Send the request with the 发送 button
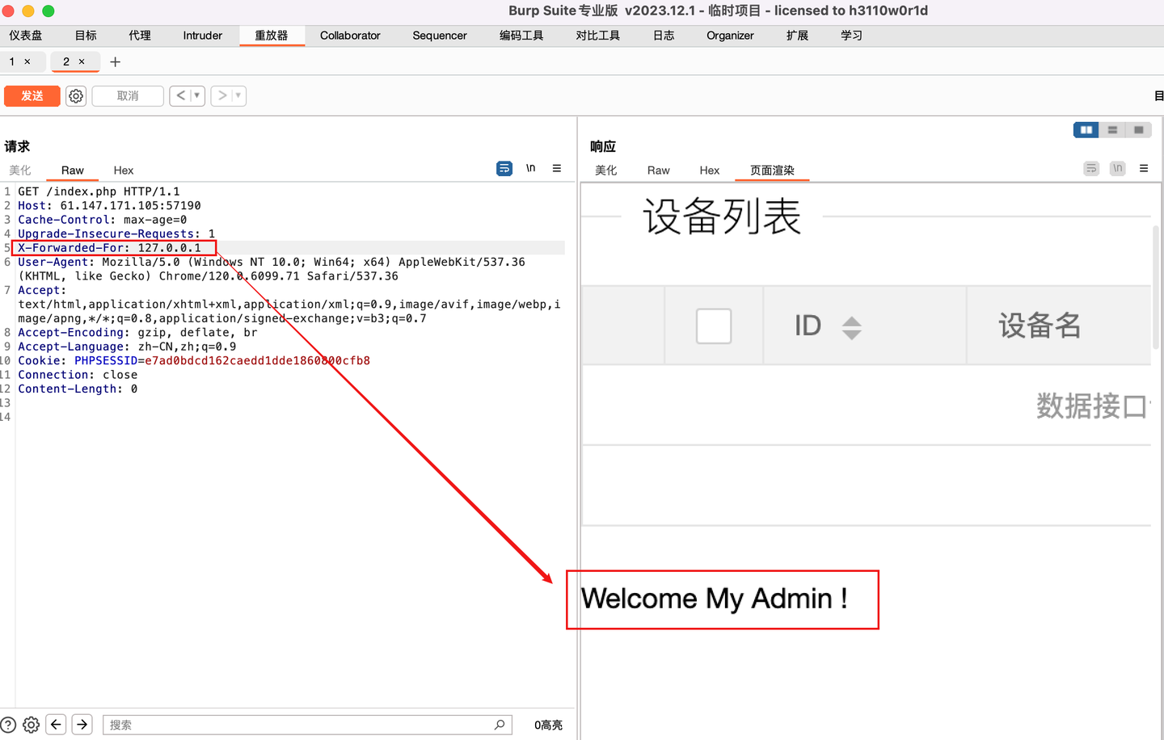Viewport: 1164px width, 740px height. pyautogui.click(x=32, y=95)
